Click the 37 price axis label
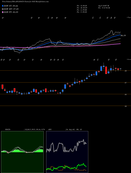Viewport: 131px width, 173px height. point(125,83)
